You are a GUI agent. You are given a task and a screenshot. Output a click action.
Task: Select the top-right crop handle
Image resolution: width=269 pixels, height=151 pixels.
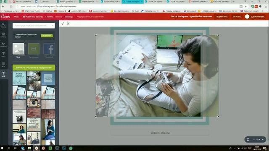point(218,35)
